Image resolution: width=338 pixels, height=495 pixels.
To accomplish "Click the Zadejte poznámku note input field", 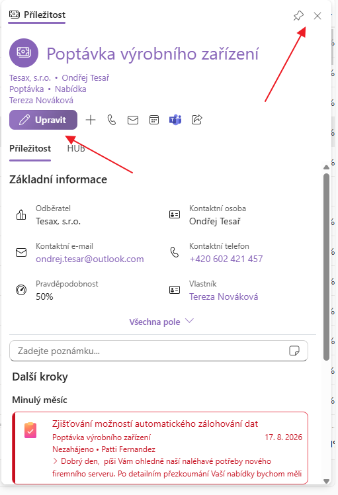I will (159, 351).
